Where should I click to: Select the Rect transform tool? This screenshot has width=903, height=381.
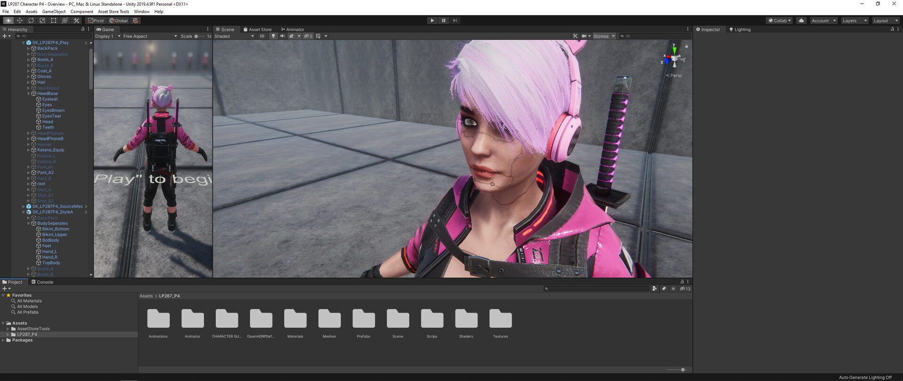pos(54,21)
